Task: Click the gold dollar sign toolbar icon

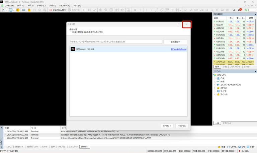Action: pos(18,10)
